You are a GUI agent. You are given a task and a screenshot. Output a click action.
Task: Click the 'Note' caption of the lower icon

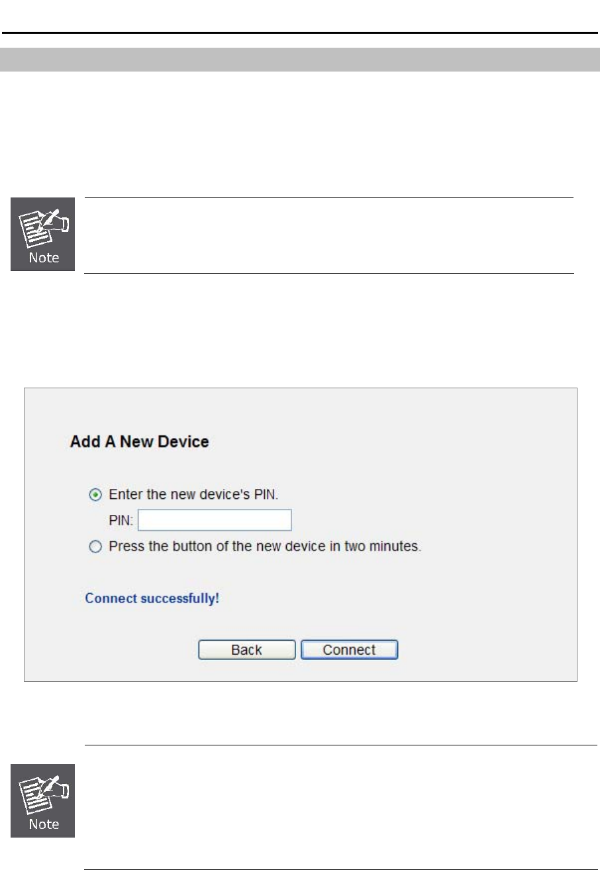coord(43,824)
